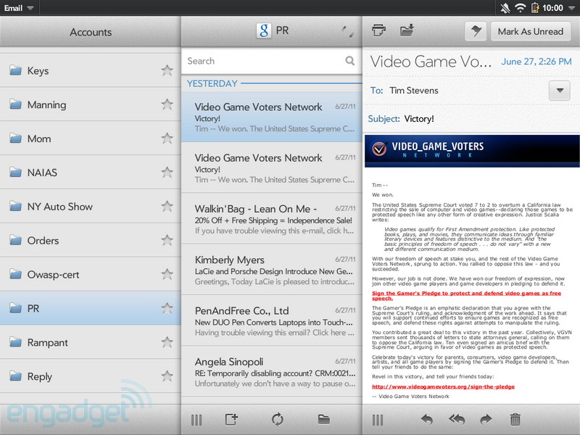
Task: Open the PenAndFree Co., Ltd email
Action: [271, 321]
